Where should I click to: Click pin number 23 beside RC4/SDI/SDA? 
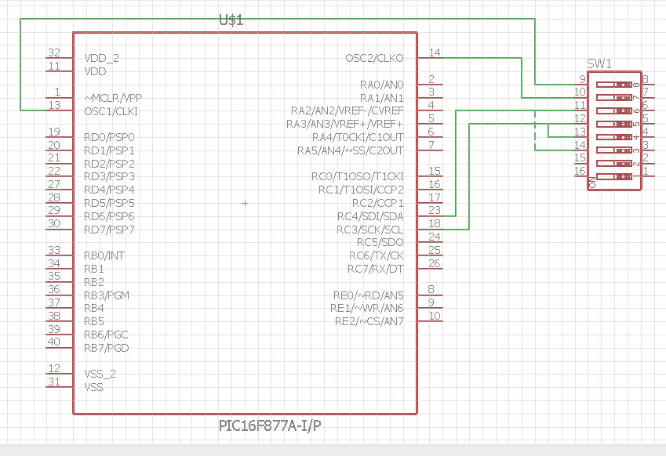coord(434,211)
